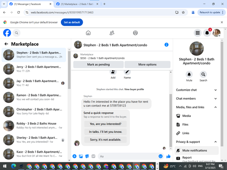Click the Mute bell icon in side panel
The height and width of the screenshot is (170, 227).
[x=189, y=74]
